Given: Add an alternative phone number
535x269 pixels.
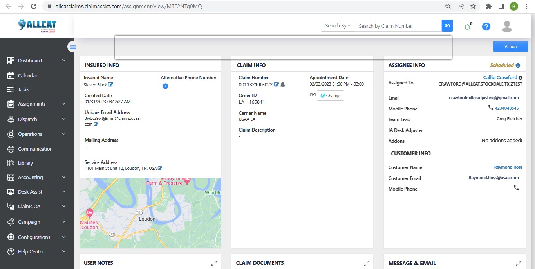Looking at the screenshot, I should pyautogui.click(x=165, y=86).
